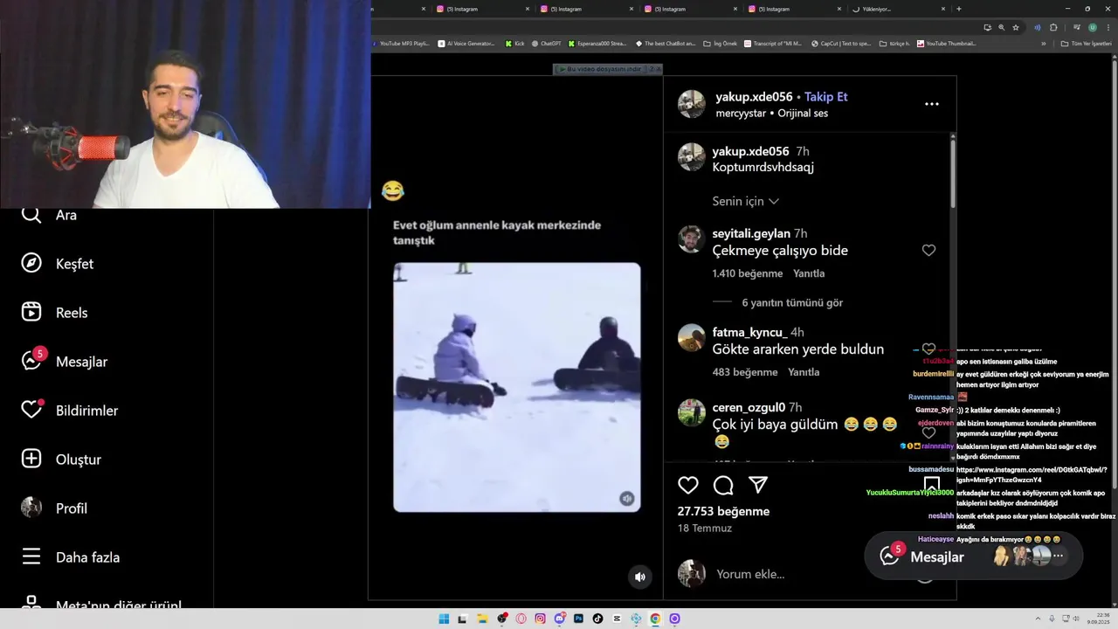
Task: Follow yakup.xde056 via Takip Et
Action: tap(826, 97)
